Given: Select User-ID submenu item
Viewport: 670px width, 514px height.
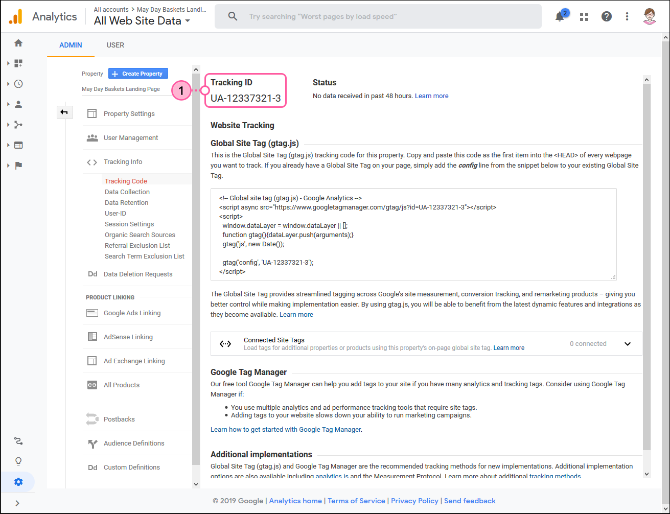Looking at the screenshot, I should [x=115, y=213].
